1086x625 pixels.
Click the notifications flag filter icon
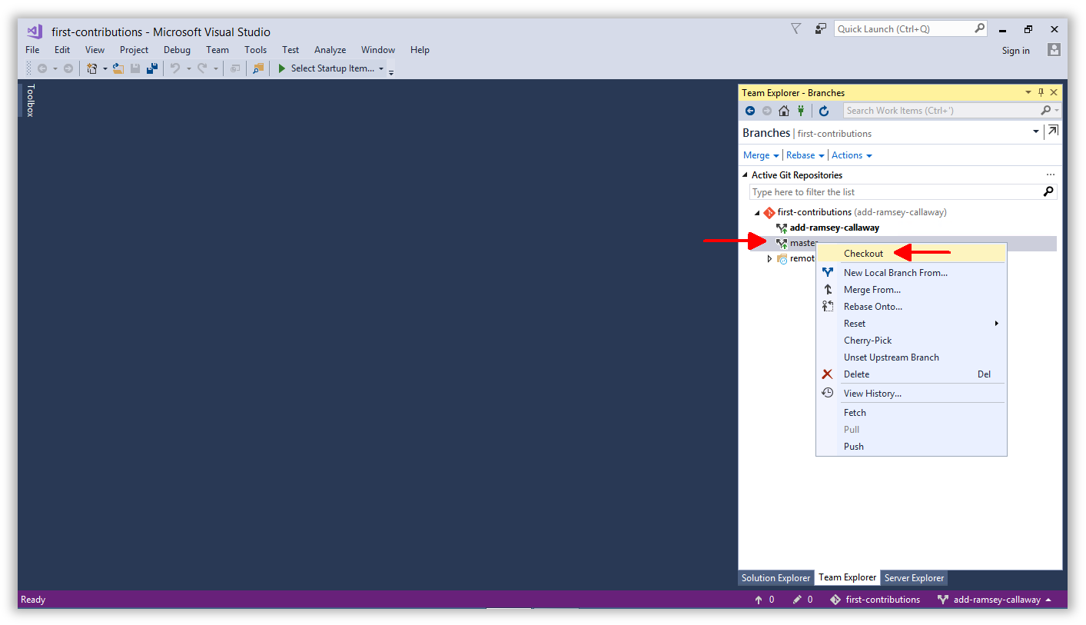click(x=796, y=28)
